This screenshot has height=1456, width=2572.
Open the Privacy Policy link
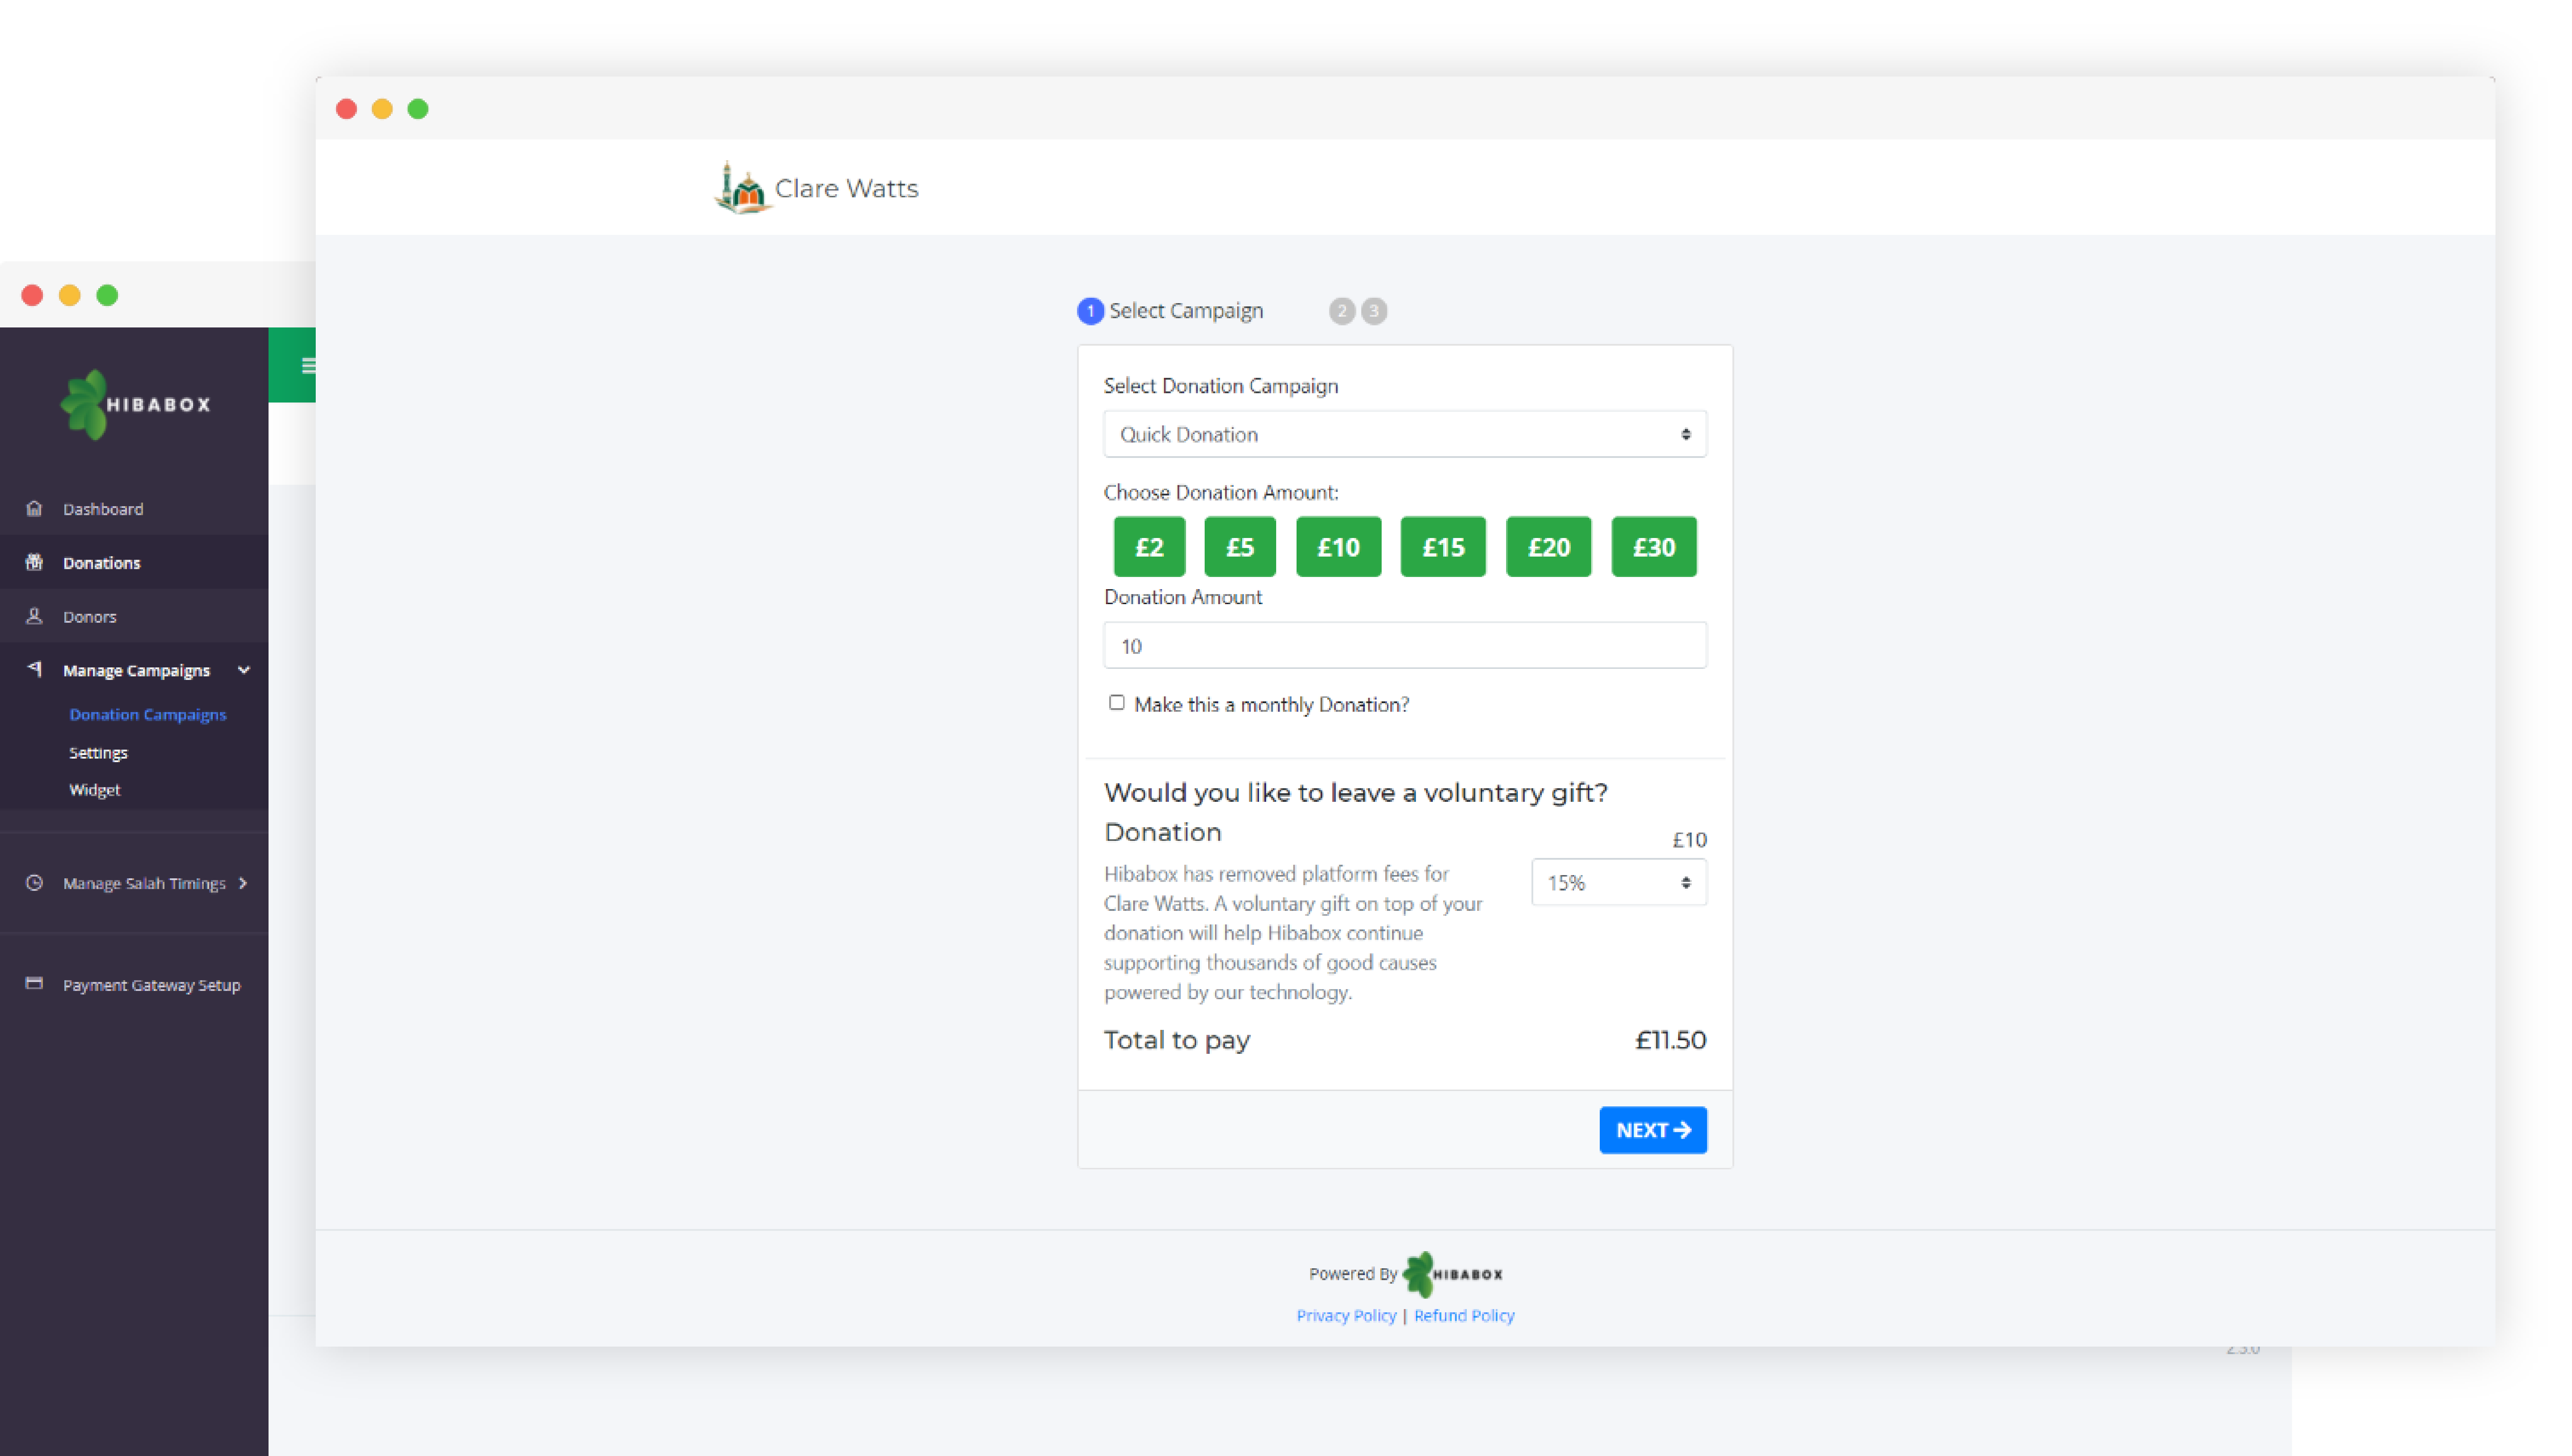pos(1346,1316)
